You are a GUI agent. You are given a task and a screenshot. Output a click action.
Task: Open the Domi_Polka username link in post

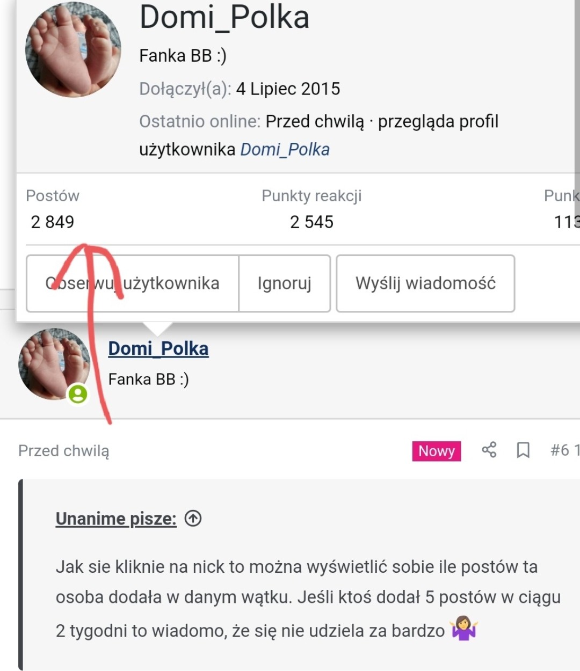[158, 348]
